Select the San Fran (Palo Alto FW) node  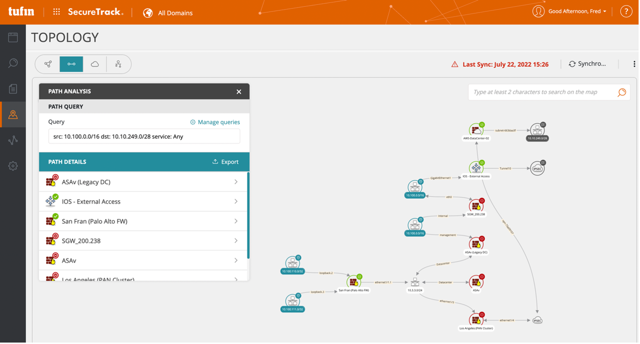pyautogui.click(x=354, y=282)
